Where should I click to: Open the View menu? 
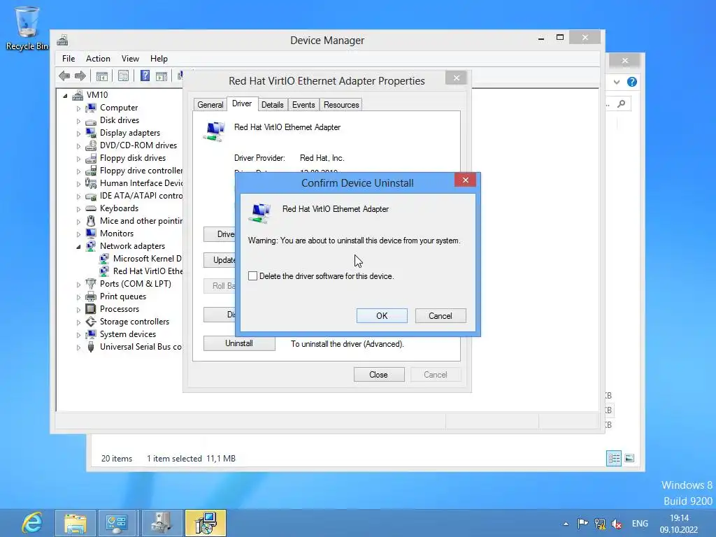[x=130, y=59]
